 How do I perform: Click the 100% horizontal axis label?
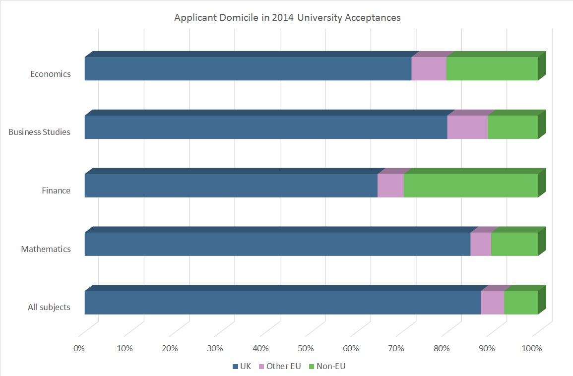coord(532,348)
